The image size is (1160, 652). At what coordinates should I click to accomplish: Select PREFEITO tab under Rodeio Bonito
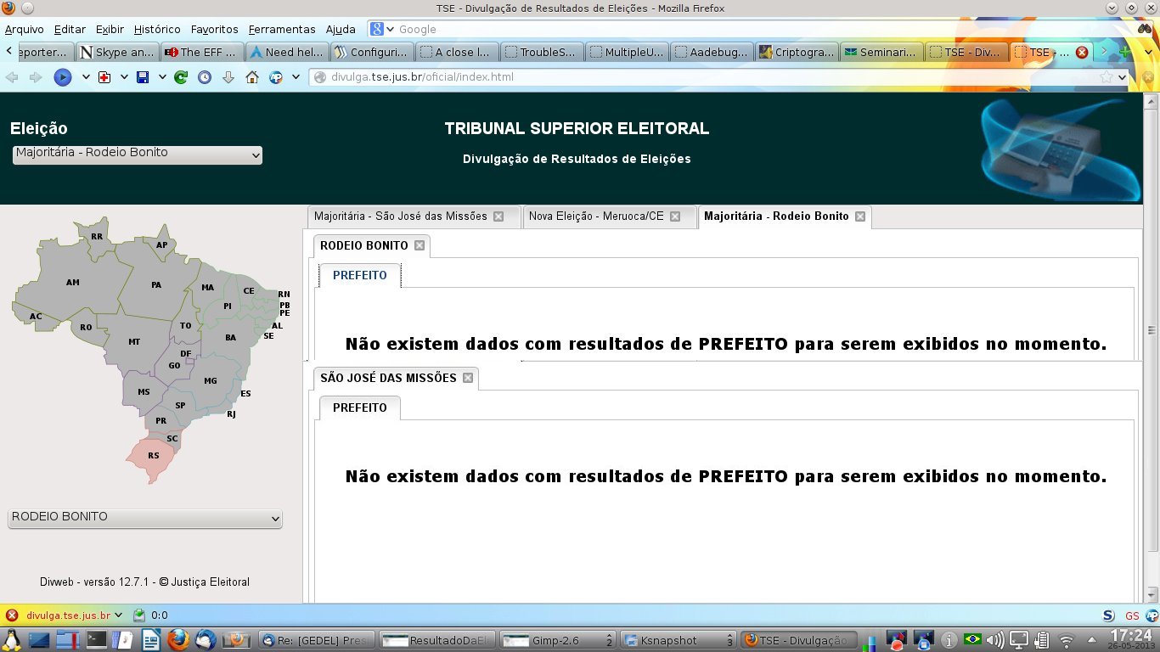(x=359, y=275)
